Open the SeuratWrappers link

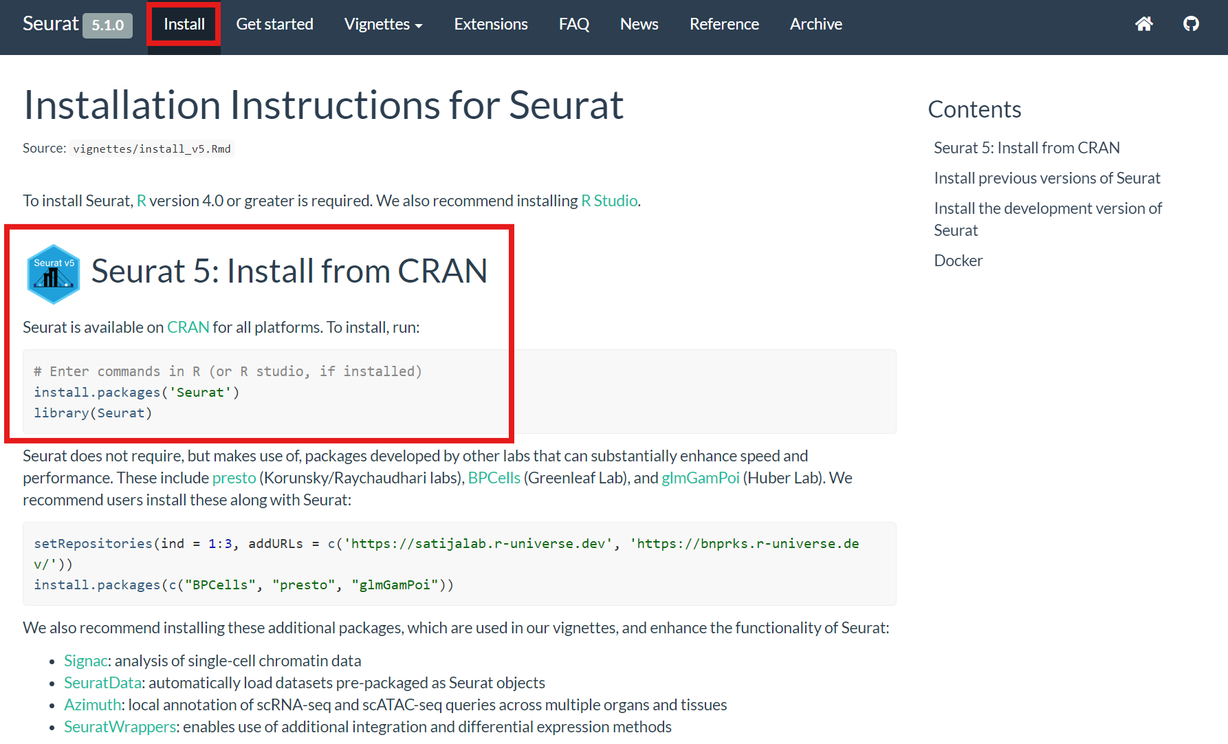point(120,727)
